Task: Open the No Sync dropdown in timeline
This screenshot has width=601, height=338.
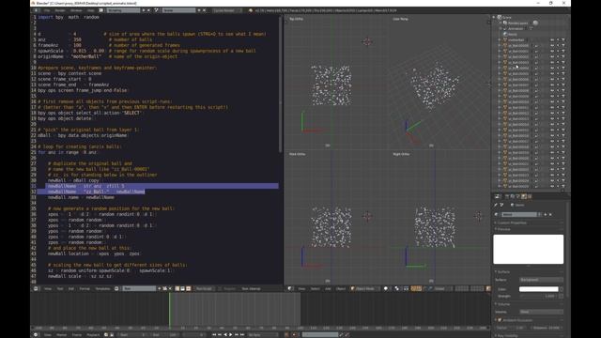Action: click(x=263, y=334)
